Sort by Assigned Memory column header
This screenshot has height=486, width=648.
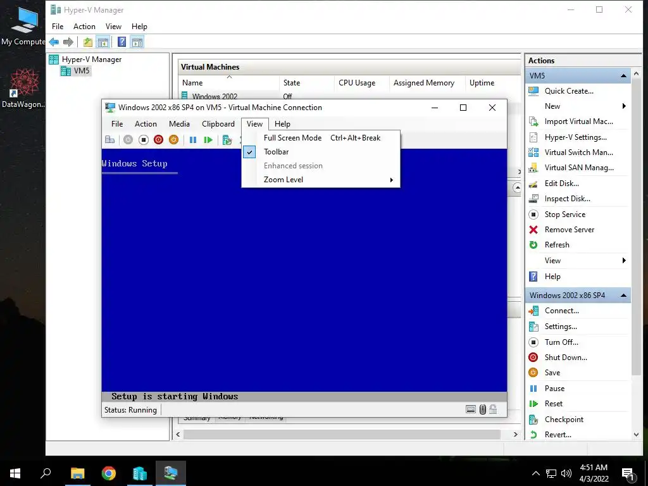coord(427,83)
